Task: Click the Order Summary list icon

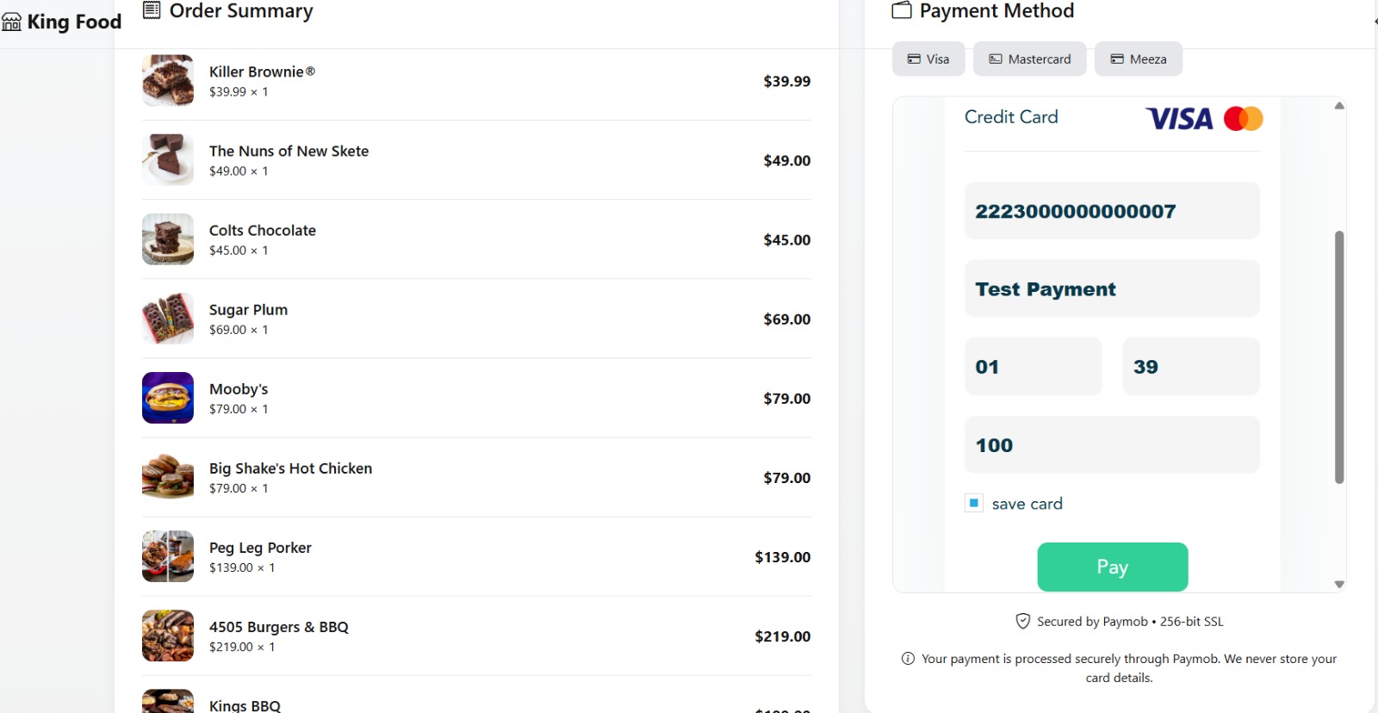Action: click(x=152, y=10)
